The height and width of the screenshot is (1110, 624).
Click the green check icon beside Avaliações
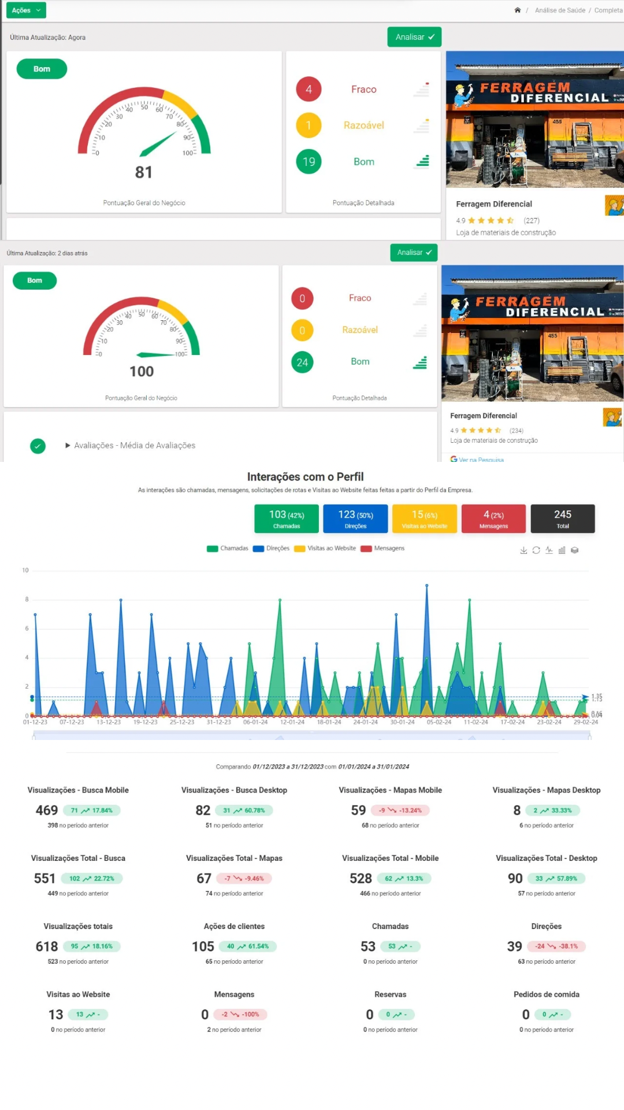pyautogui.click(x=38, y=446)
